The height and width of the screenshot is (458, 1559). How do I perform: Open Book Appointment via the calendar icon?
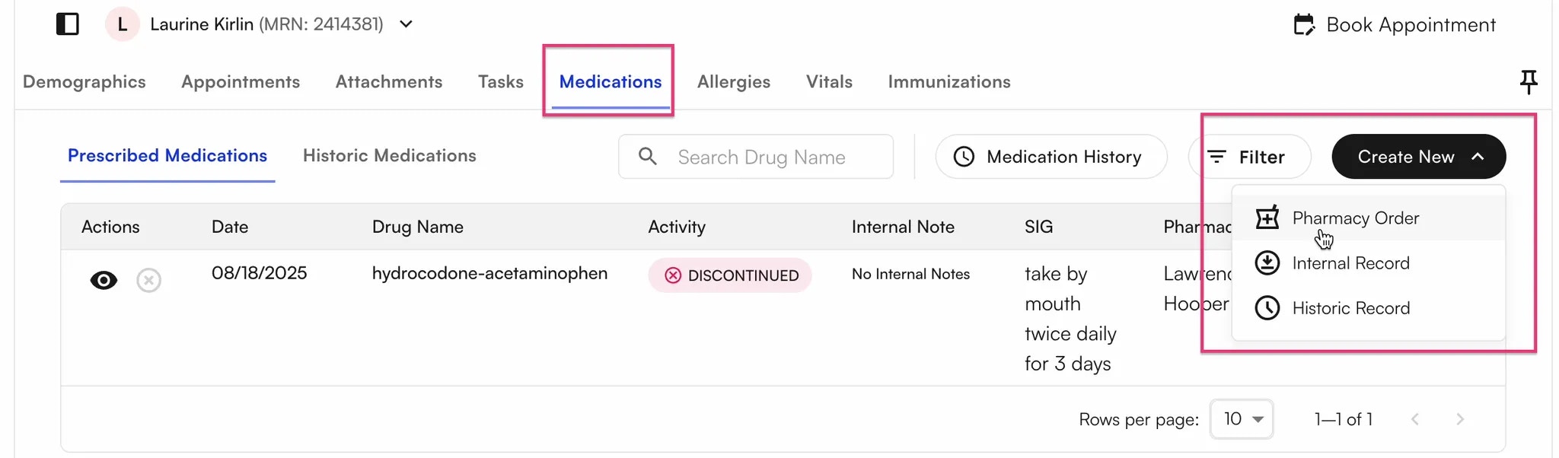click(1303, 24)
